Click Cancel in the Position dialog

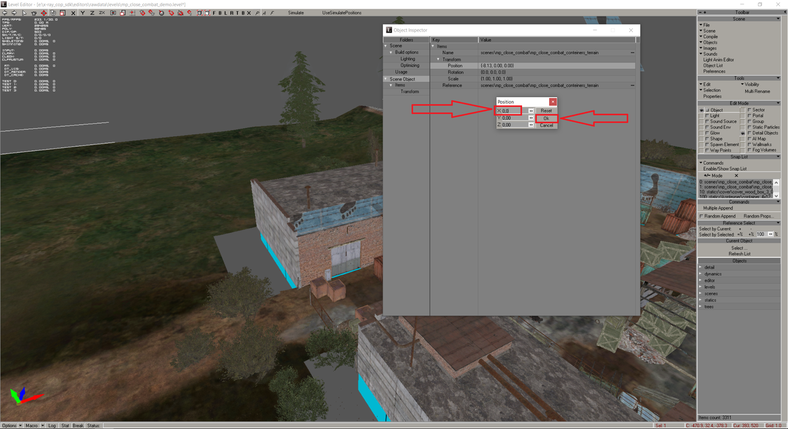(546, 125)
